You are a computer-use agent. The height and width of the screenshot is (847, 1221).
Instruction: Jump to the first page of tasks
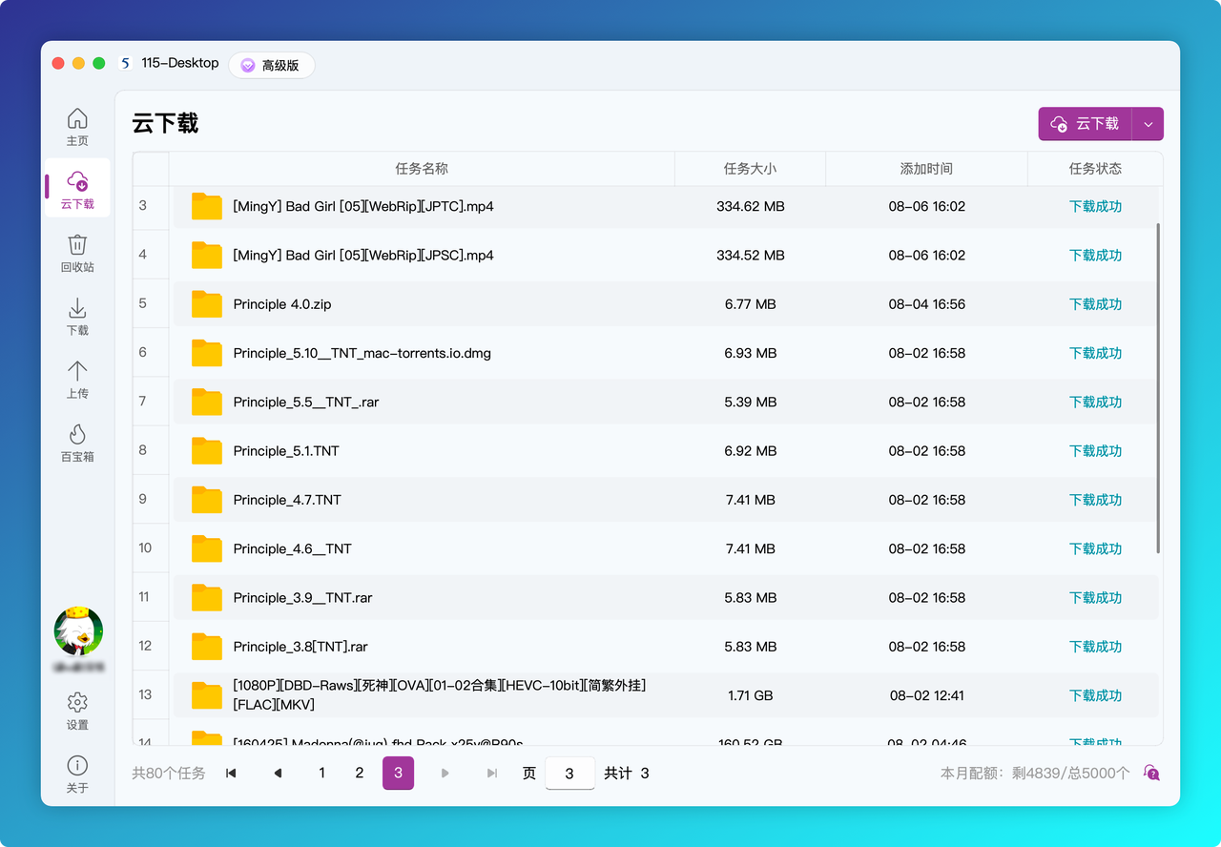click(x=231, y=773)
